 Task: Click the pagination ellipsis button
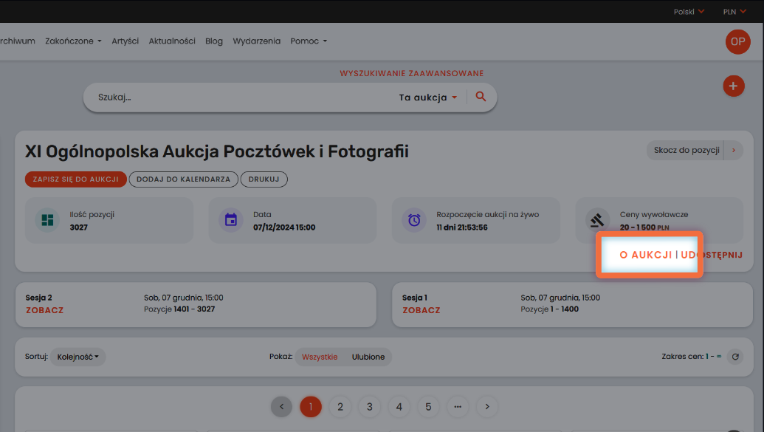coord(458,407)
